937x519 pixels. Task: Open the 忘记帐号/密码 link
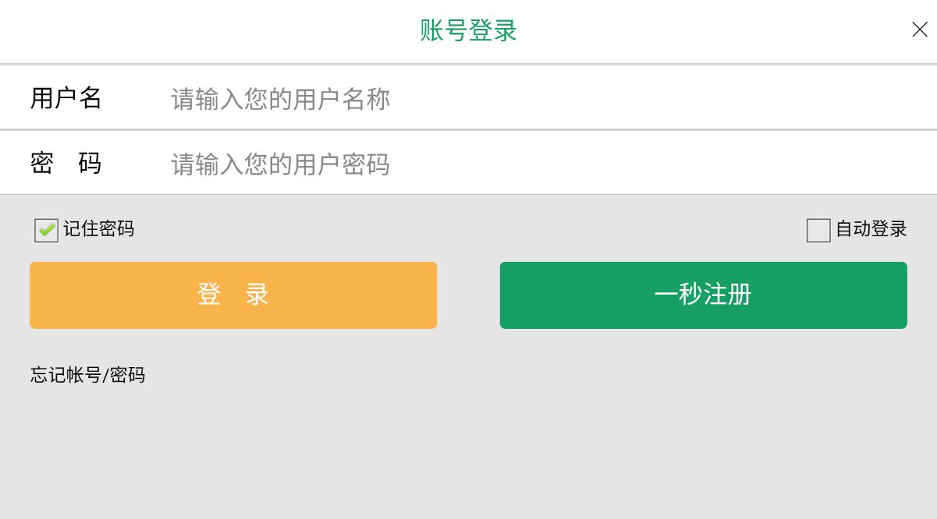tap(88, 376)
